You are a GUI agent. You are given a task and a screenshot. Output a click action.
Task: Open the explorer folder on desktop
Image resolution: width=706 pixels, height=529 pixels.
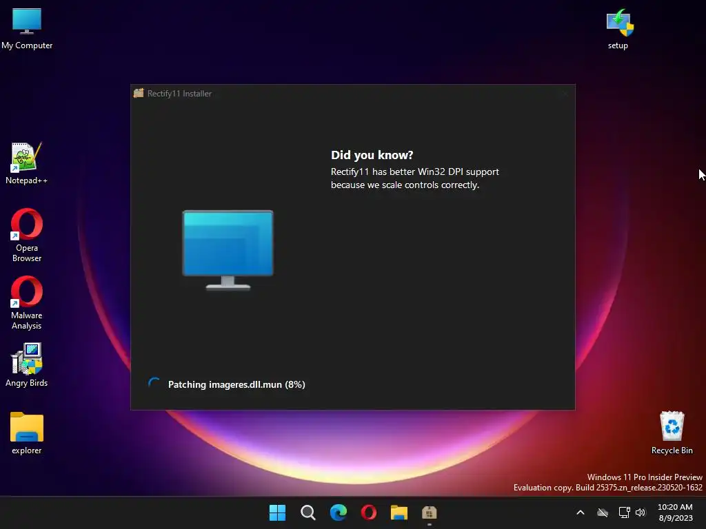27,433
